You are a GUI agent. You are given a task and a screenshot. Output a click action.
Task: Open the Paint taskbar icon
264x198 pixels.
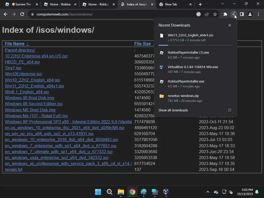click(144, 192)
